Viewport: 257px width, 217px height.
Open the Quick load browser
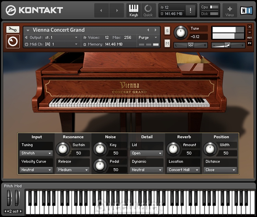148,10
